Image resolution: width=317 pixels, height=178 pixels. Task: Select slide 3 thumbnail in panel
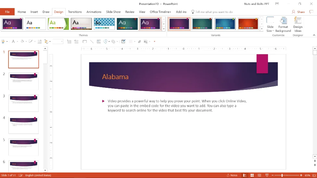pos(23,103)
